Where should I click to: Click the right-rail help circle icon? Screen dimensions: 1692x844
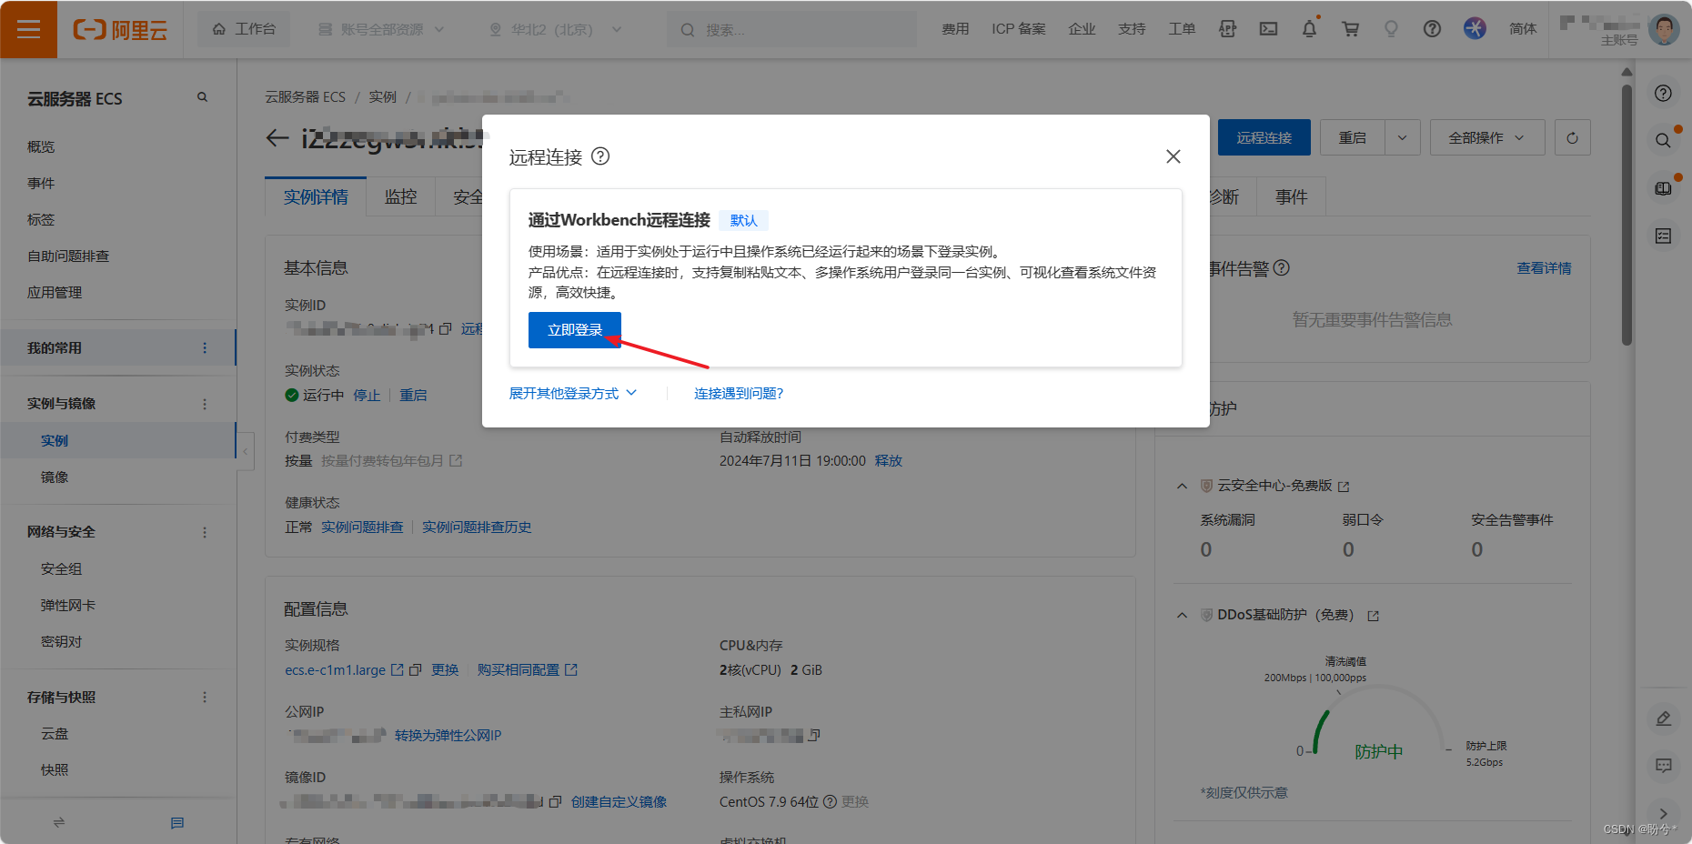coord(1663,94)
